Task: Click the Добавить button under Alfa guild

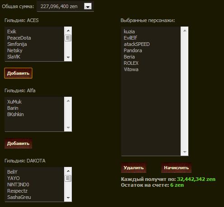Action: (18, 144)
